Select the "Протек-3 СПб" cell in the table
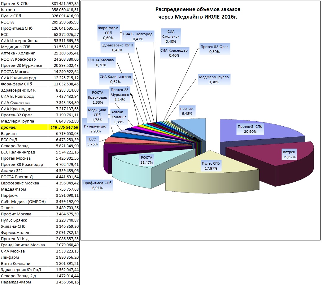The image size is (323, 285). [24, 3]
